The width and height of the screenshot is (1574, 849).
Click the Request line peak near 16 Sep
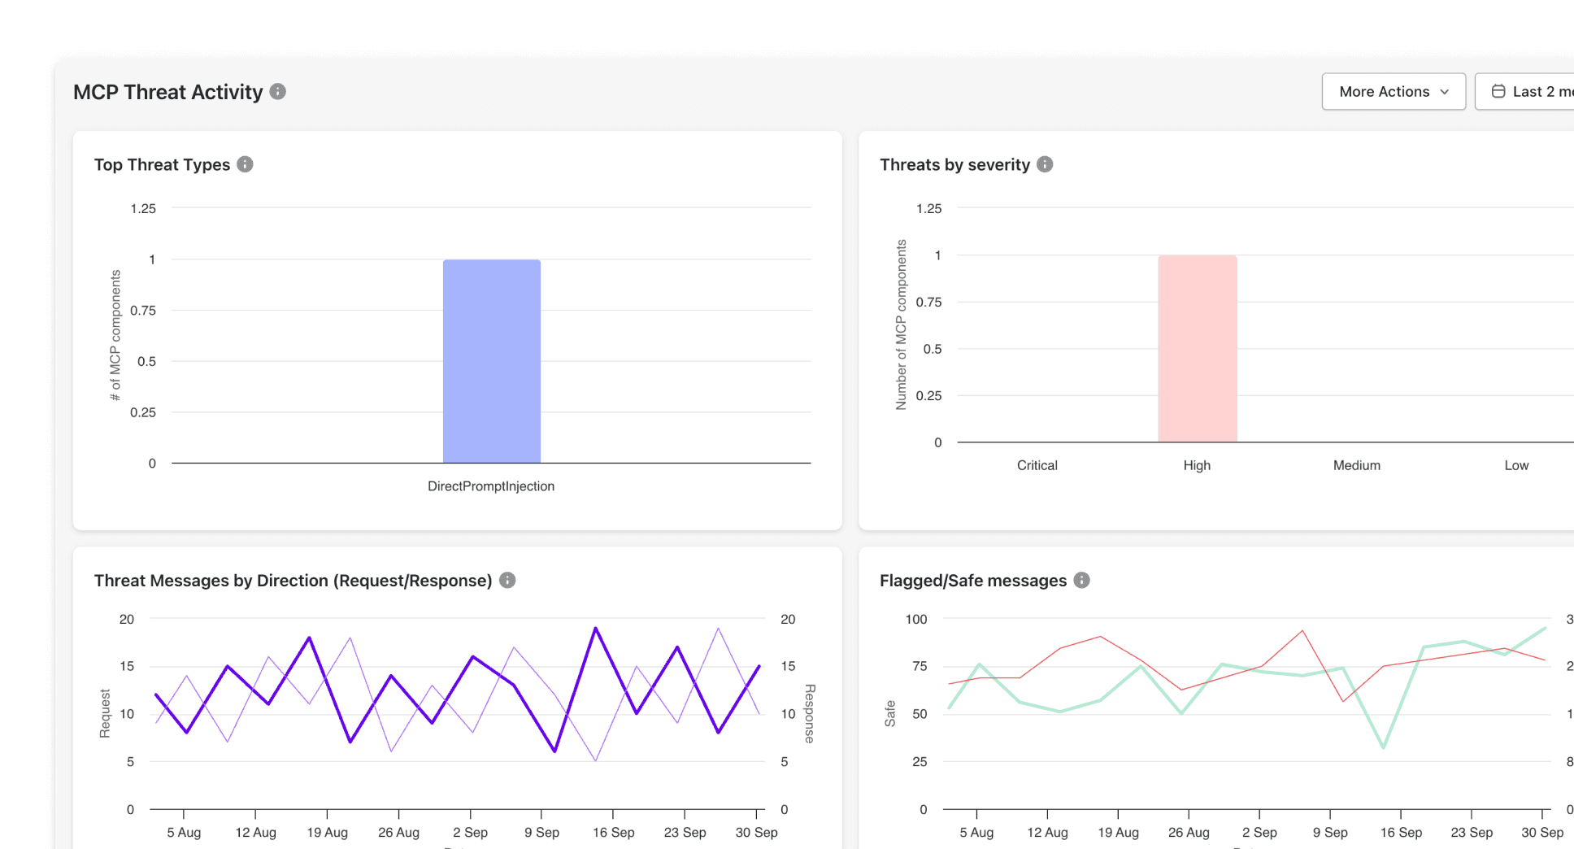tap(595, 628)
